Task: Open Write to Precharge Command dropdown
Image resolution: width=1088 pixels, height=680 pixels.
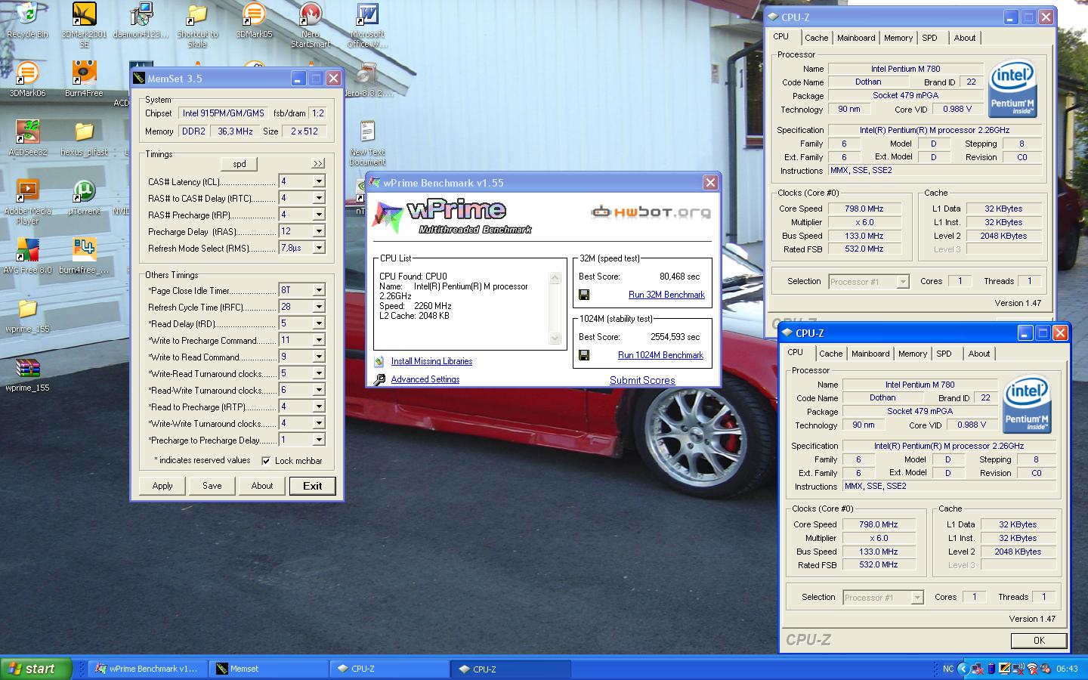Action: [319, 340]
